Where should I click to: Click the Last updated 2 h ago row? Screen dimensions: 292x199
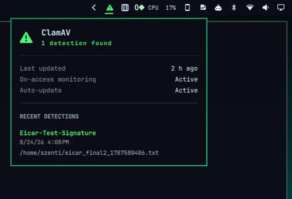pyautogui.click(x=109, y=68)
